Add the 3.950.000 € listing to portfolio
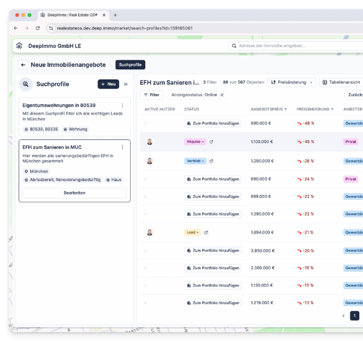363x341 pixels. [x=213, y=250]
